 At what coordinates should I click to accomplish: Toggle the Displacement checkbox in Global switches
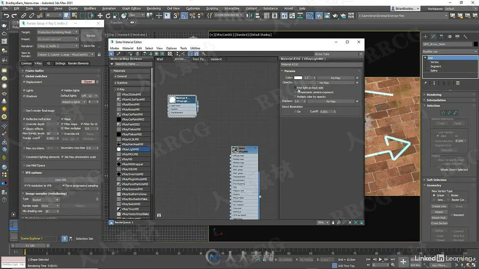pos(24,82)
